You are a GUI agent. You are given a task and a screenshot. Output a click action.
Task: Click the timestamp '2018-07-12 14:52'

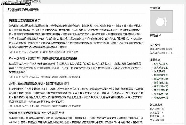[x=19, y=106]
